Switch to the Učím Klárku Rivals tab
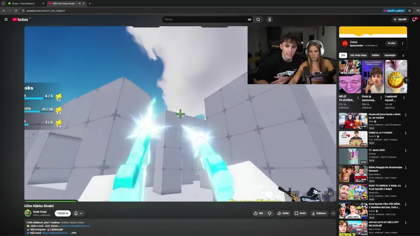420x236 pixels. (x=66, y=3)
